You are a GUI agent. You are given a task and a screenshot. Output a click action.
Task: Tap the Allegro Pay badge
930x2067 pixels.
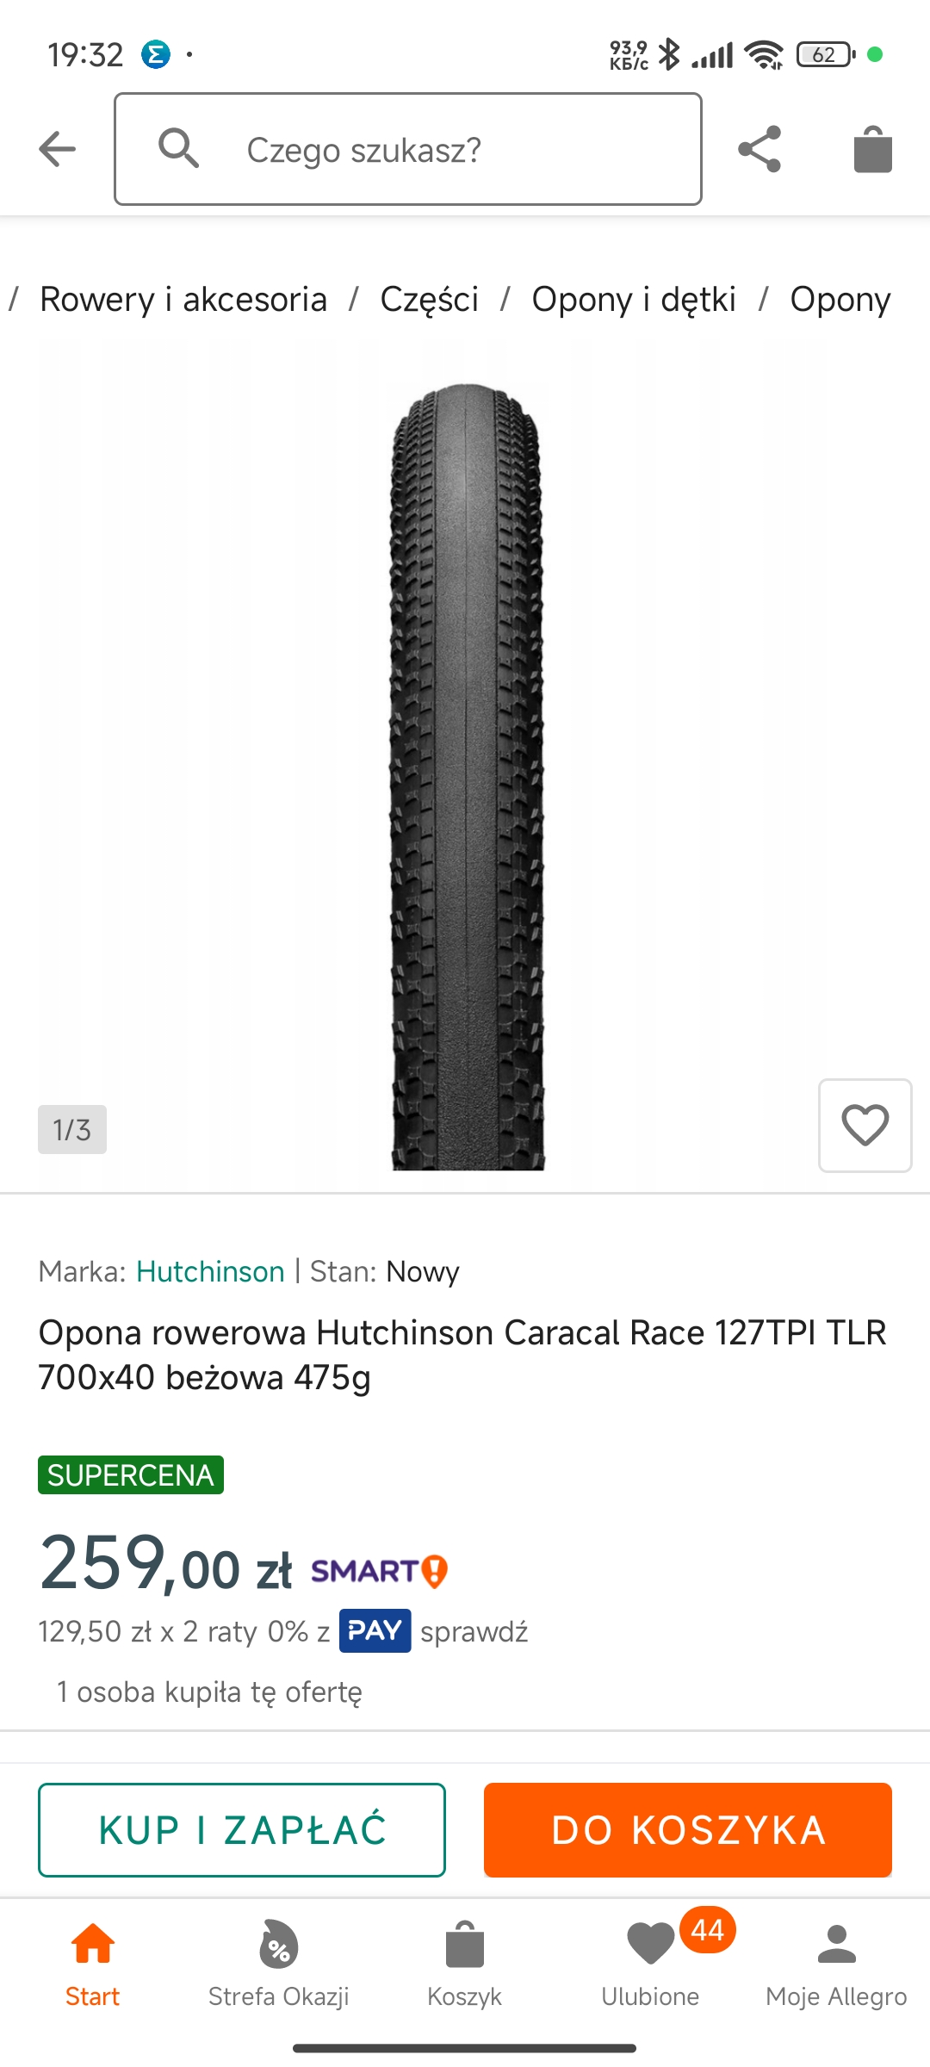[x=375, y=1630]
